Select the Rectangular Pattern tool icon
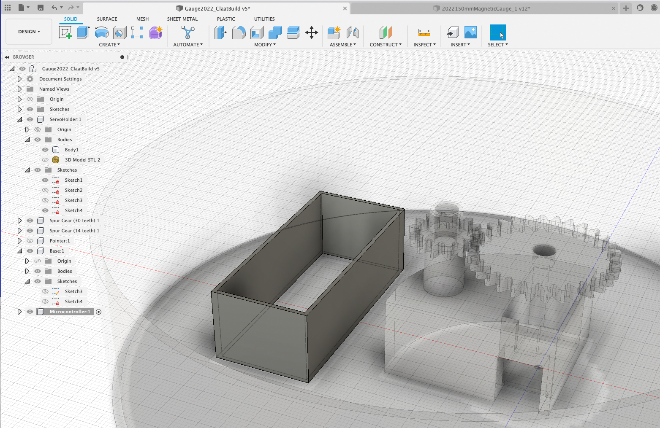The width and height of the screenshot is (660, 428). coord(137,32)
